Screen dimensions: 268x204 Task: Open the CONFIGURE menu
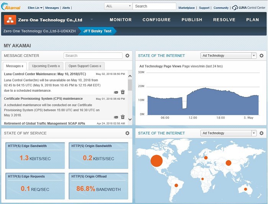[157, 20]
